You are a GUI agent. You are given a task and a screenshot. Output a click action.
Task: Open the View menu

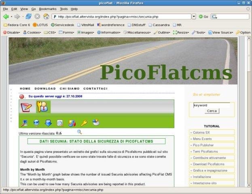click(x=24, y=9)
